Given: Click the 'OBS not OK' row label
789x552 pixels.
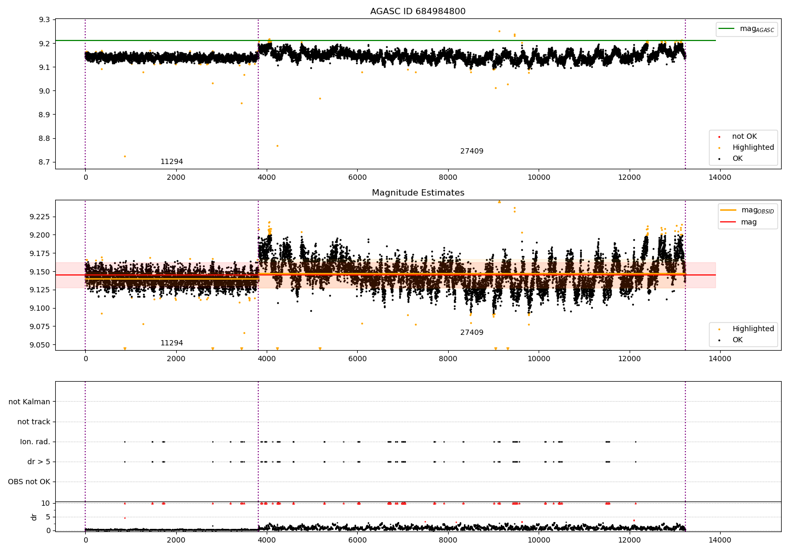Looking at the screenshot, I should click(29, 482).
